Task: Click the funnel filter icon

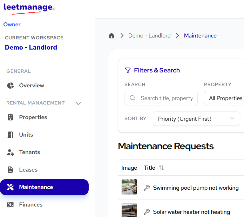Action: click(128, 70)
